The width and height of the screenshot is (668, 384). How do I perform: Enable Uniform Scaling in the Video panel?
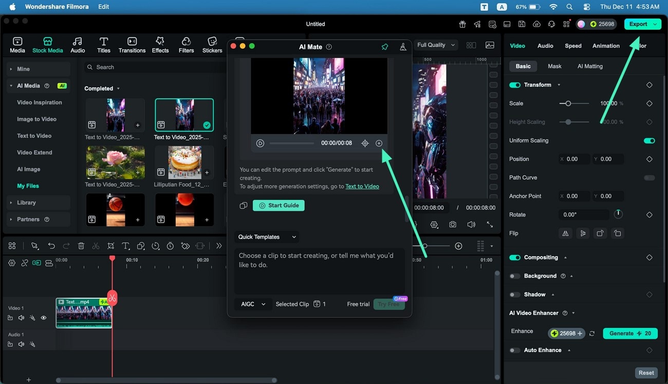click(x=649, y=140)
